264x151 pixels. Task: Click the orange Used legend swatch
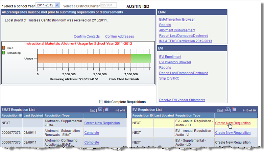point(3,48)
